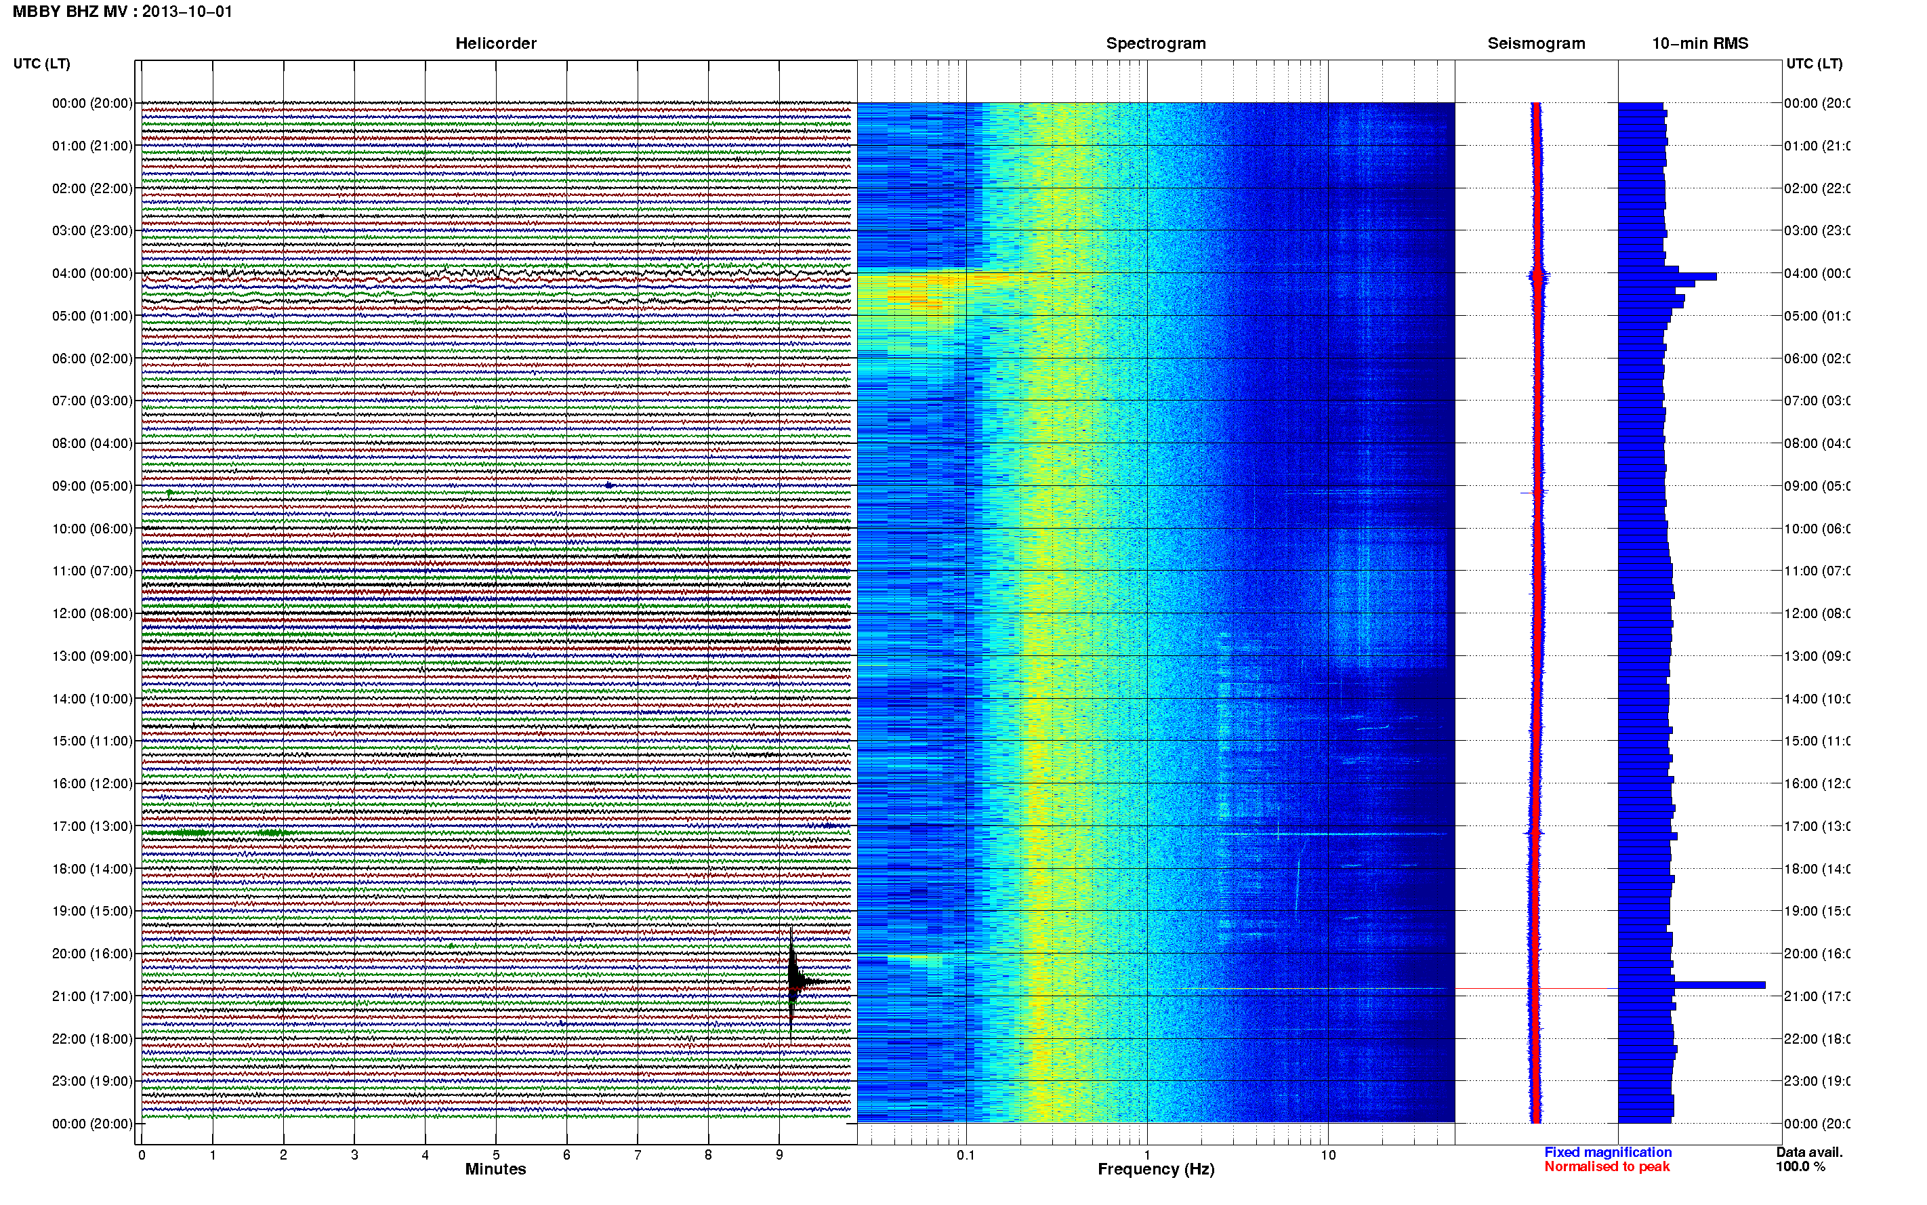Click left time label '17:00 (13:00)'
The height and width of the screenshot is (1205, 1927).
pyautogui.click(x=92, y=826)
